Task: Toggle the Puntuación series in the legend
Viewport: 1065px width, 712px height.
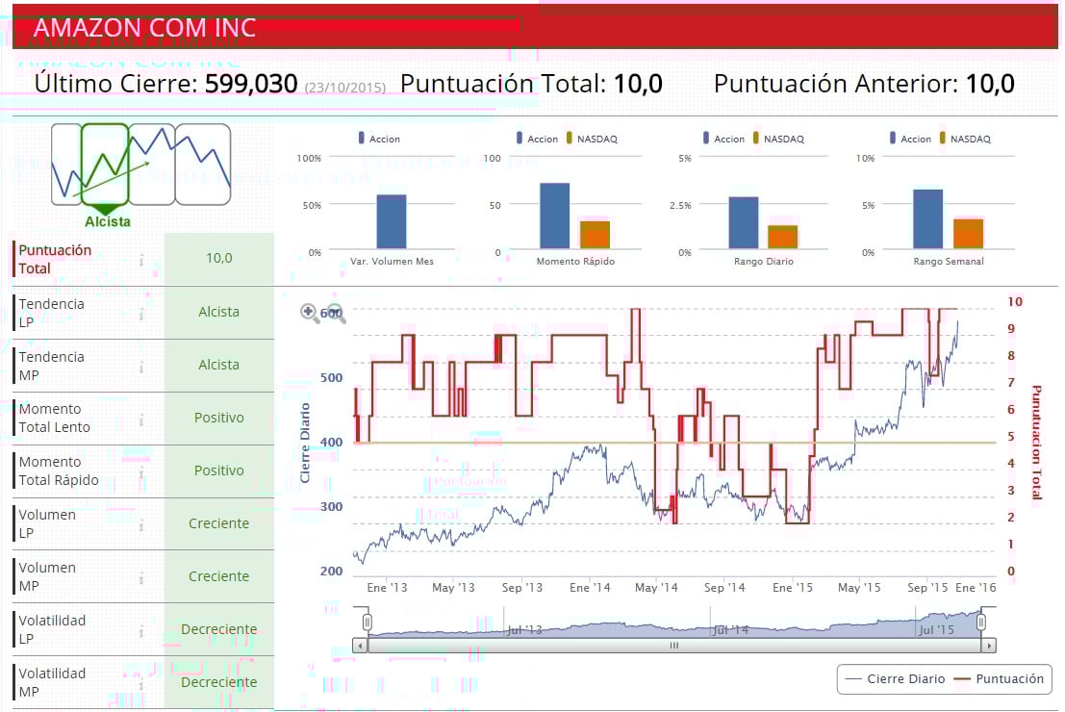Action: 999,678
